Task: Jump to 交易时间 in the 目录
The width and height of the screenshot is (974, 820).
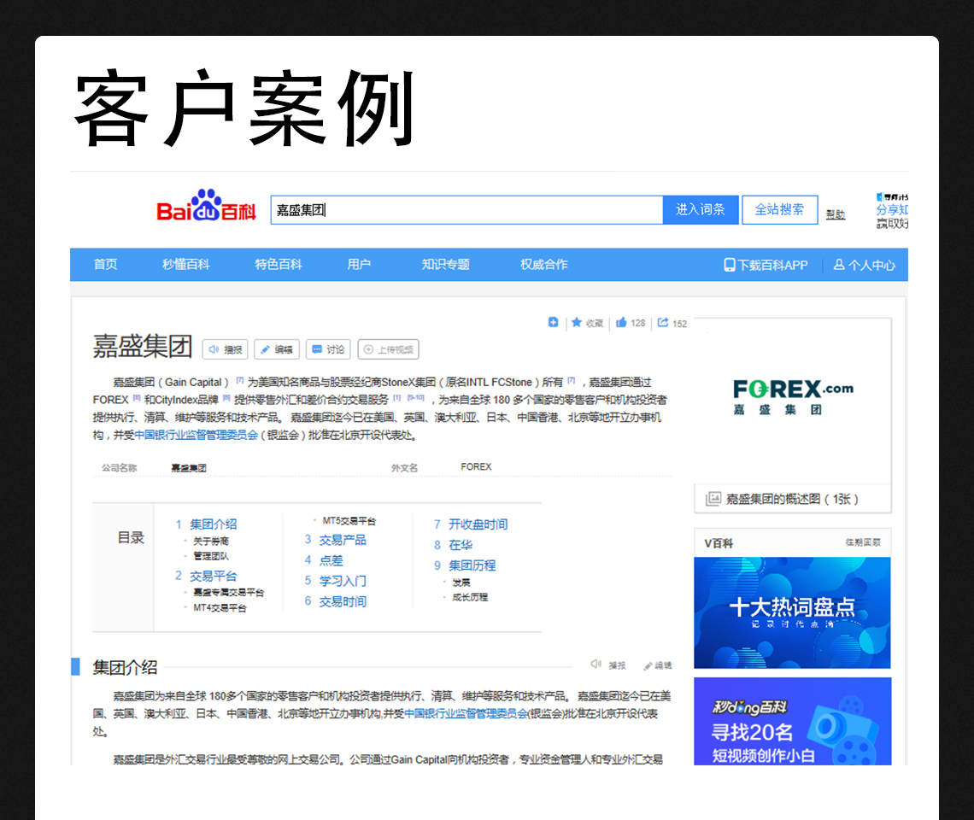Action: (343, 601)
